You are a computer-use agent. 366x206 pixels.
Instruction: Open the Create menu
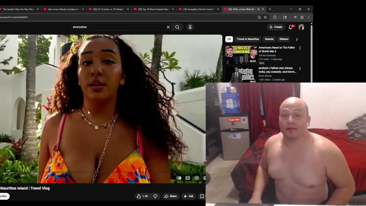(x=276, y=27)
